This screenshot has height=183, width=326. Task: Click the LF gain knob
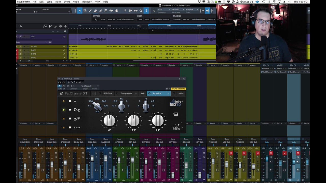pos(109,120)
